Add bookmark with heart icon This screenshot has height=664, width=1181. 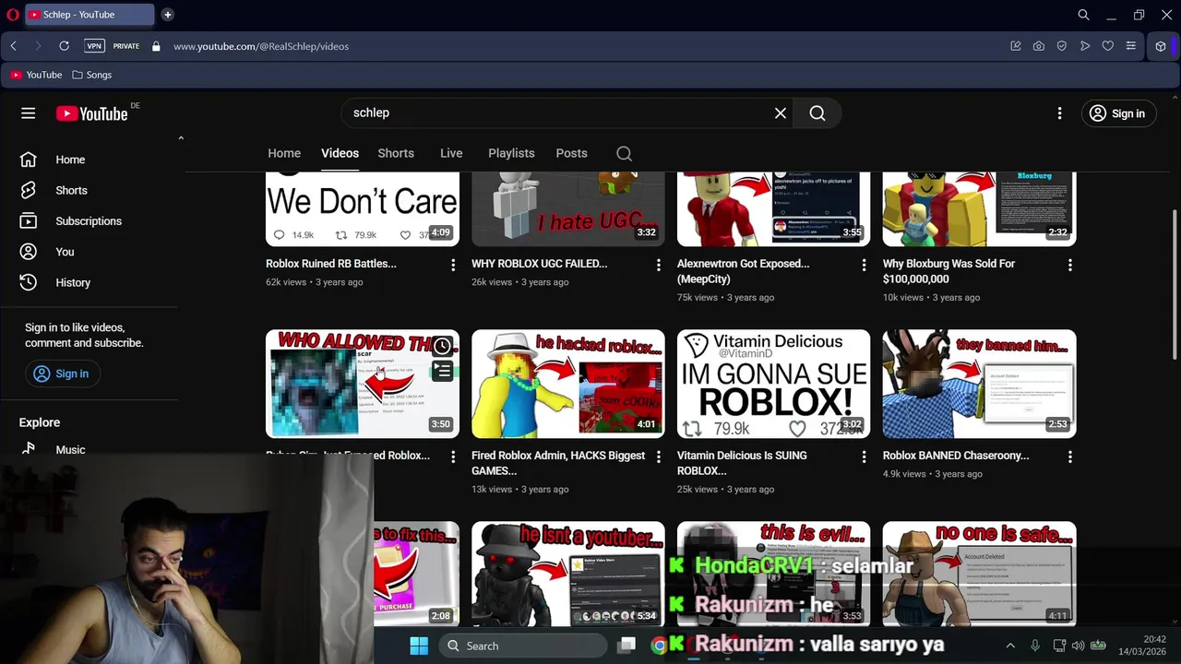(1108, 46)
